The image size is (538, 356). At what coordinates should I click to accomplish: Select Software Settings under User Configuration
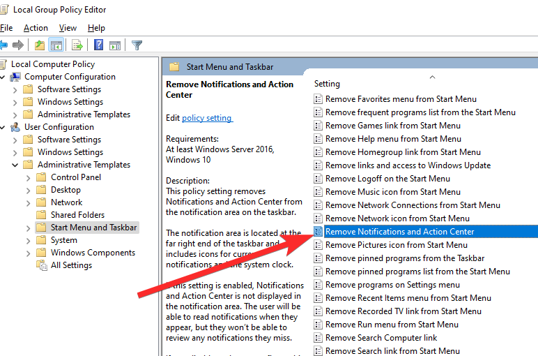pyautogui.click(x=69, y=140)
